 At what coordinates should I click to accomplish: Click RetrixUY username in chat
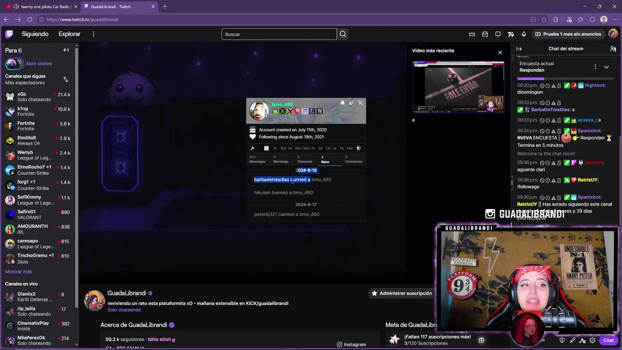587,180
